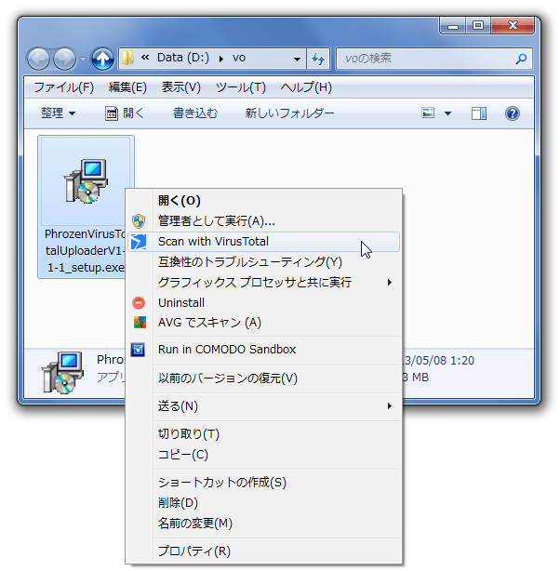The image size is (560, 571).
Task: Open recent locations dropdown beside nav arrows
Action: [83, 59]
